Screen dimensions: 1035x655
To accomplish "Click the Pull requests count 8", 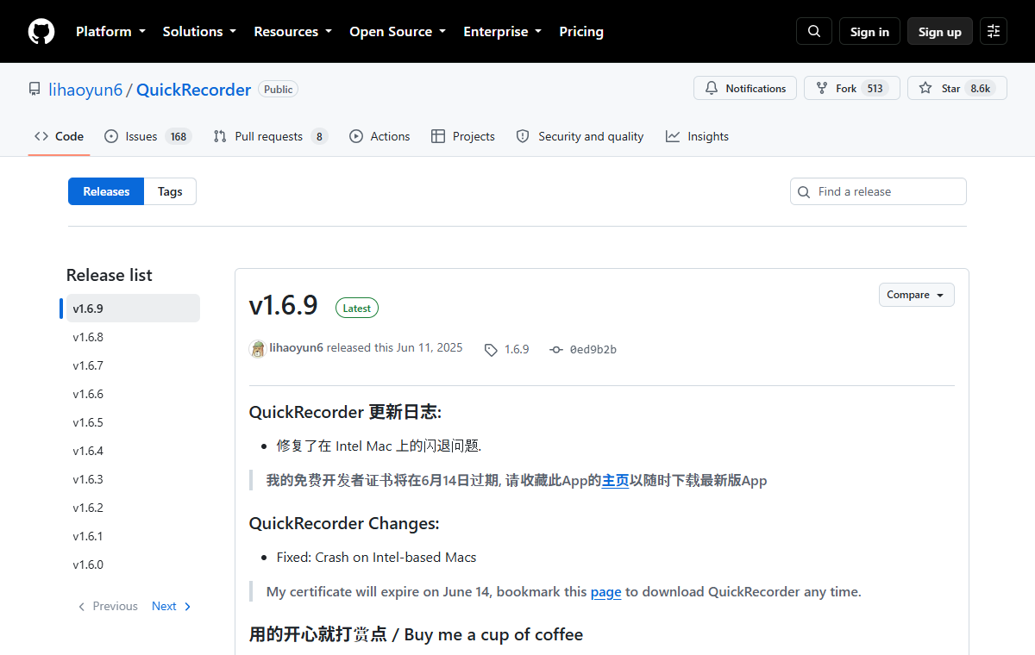I will [319, 136].
